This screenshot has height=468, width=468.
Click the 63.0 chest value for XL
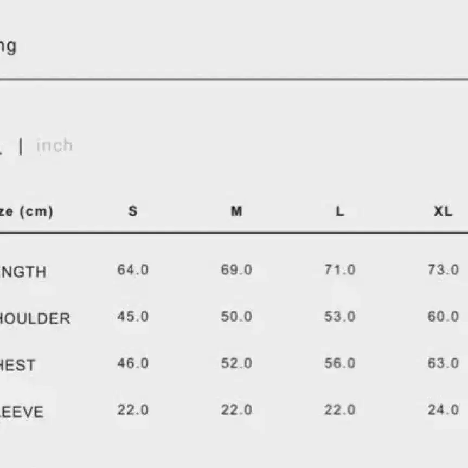(443, 363)
